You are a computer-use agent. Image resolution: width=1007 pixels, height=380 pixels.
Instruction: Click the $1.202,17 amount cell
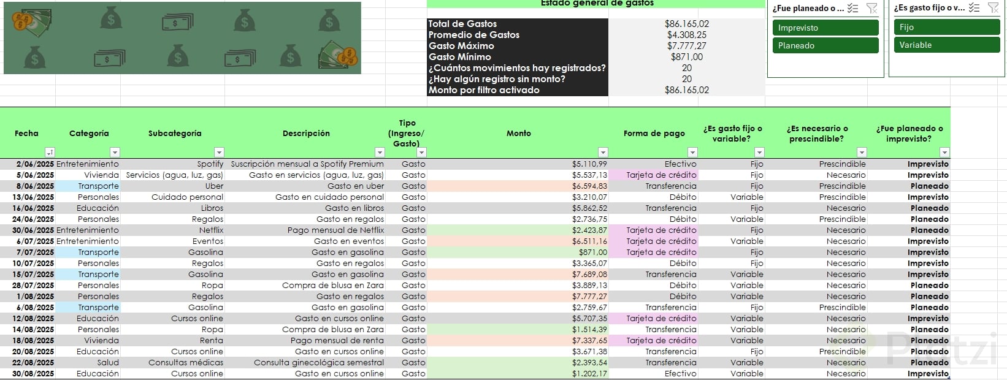[518, 373]
